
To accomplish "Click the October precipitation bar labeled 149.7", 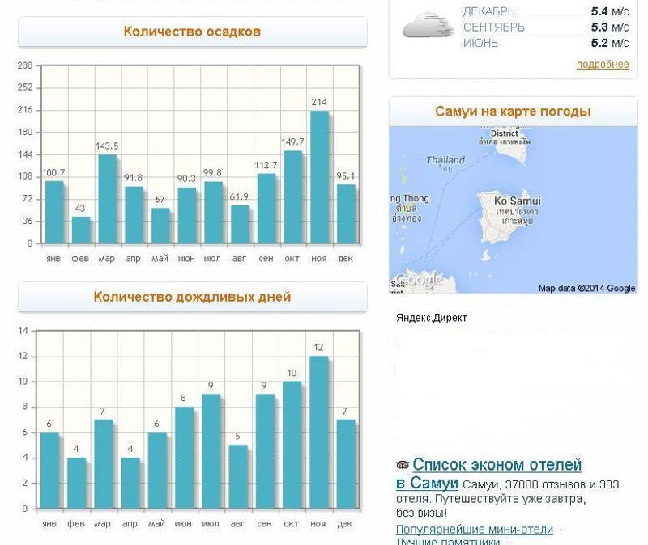I will click(x=293, y=197).
